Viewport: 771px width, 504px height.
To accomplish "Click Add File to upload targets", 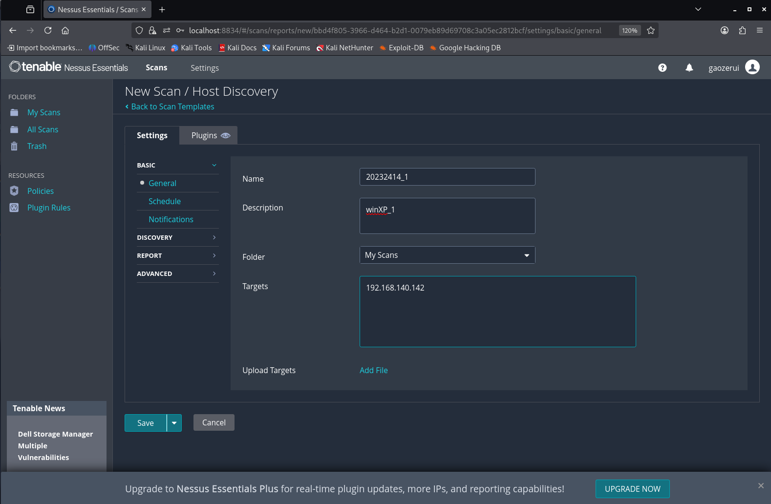I will click(x=374, y=370).
